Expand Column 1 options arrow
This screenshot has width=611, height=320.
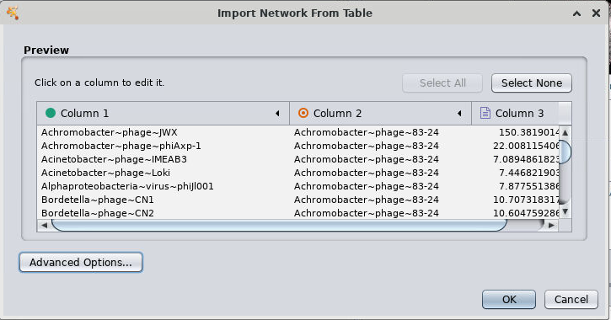(277, 114)
